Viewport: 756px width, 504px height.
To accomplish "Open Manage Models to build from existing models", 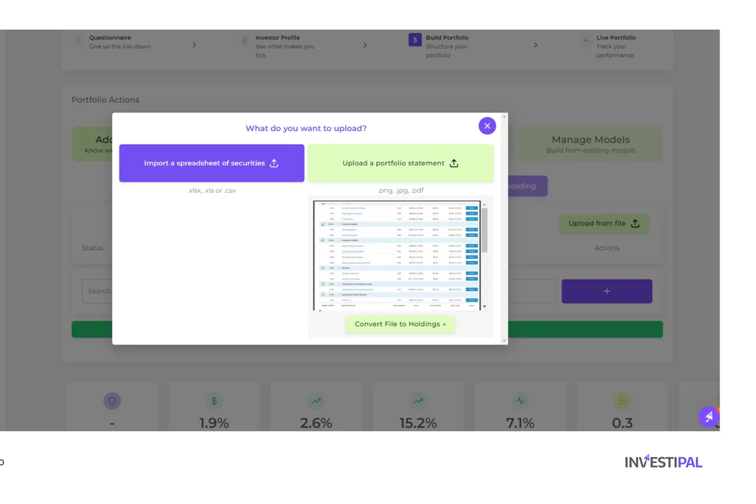I will tap(590, 144).
